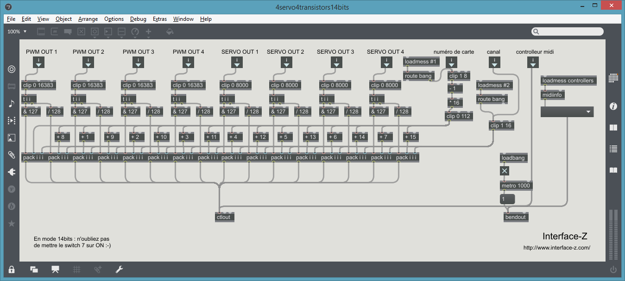This screenshot has width=625, height=281.
Task: Open the Audio files note icon
Action: point(12,103)
